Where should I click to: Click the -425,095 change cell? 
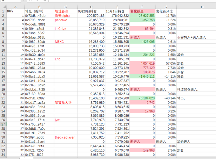click(x=142, y=42)
